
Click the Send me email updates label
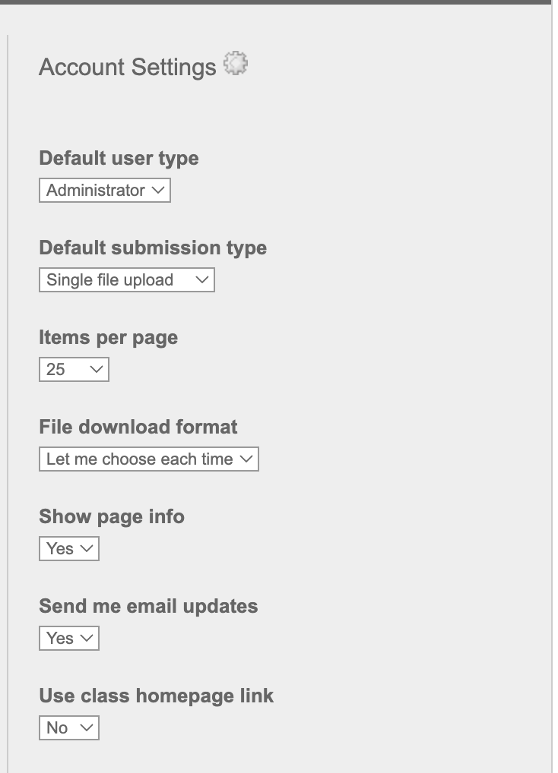[x=148, y=607]
